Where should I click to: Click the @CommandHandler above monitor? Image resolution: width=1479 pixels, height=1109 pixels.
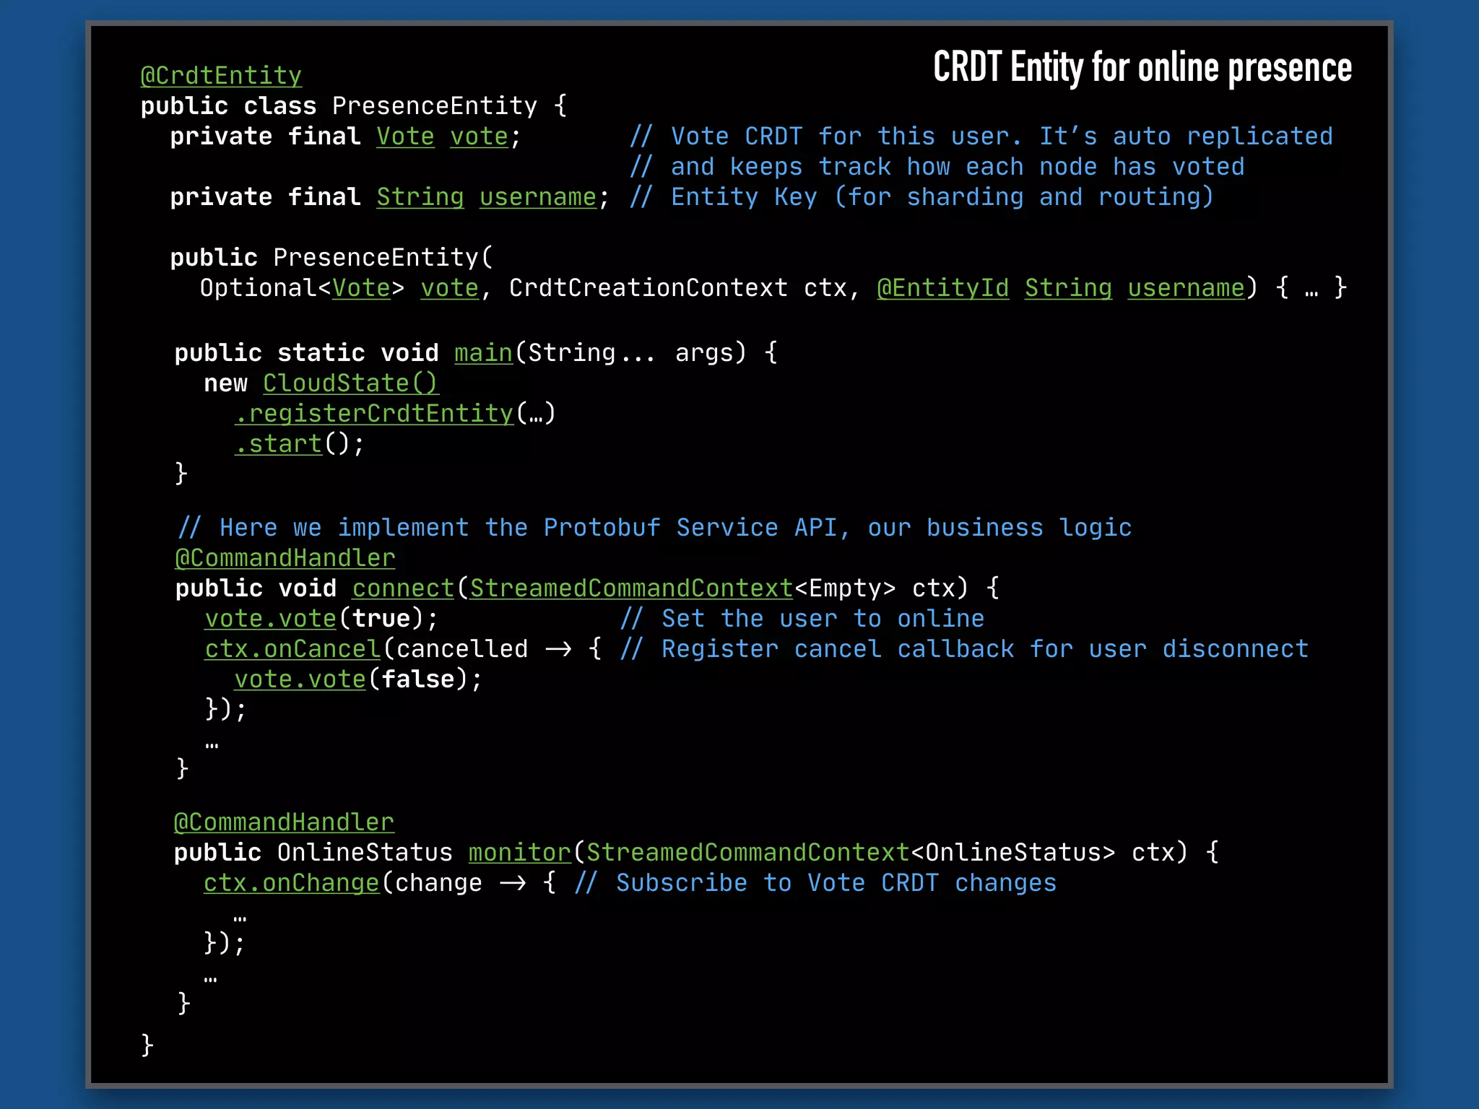tap(284, 822)
